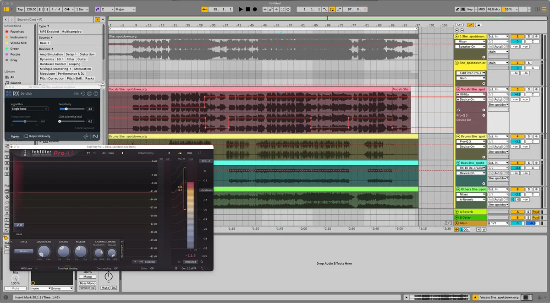Toggle full screen in FabFilter Pro-L 2
This screenshot has height=303, width=550.
coord(200,153)
